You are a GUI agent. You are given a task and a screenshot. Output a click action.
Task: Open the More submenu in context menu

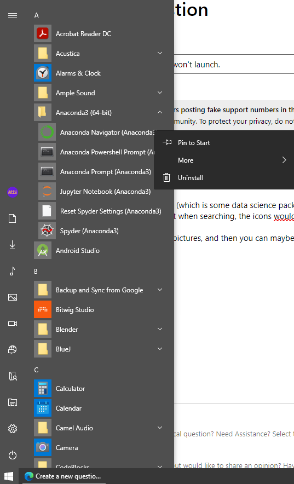(x=224, y=160)
